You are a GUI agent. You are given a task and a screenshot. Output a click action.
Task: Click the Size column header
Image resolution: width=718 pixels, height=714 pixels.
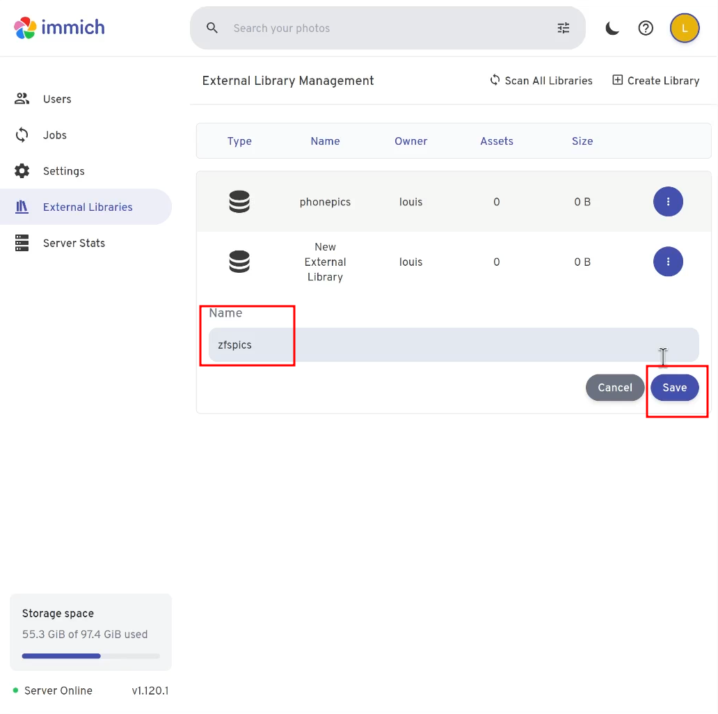[x=582, y=141]
